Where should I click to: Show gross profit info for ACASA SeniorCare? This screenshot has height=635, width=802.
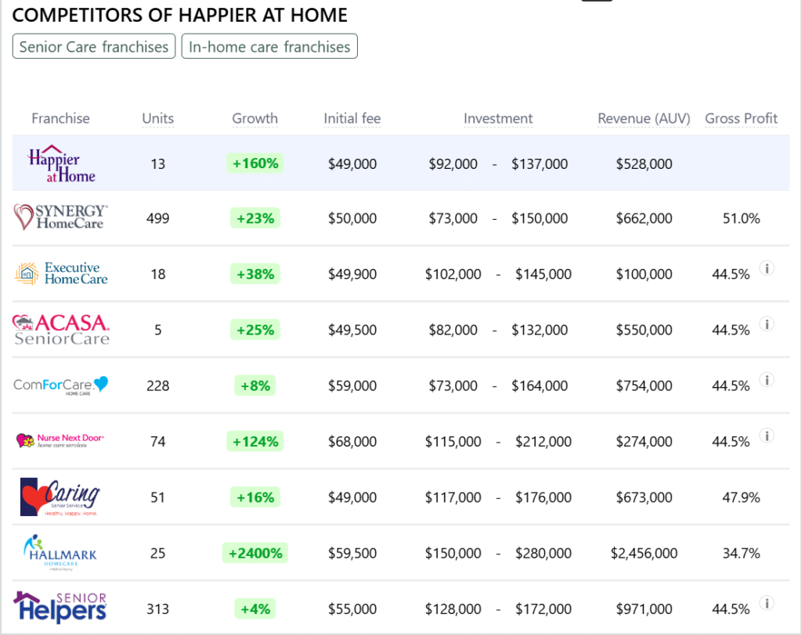pyautogui.click(x=766, y=324)
